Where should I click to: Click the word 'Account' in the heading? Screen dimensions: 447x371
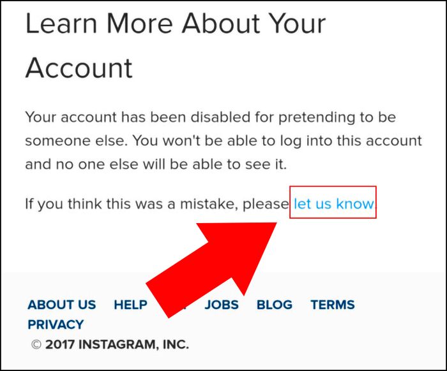tap(79, 68)
